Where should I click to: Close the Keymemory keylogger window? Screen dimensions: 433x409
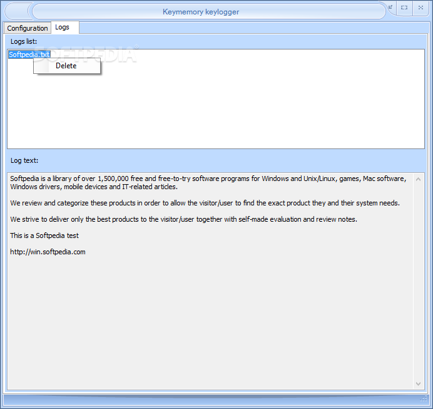click(420, 8)
